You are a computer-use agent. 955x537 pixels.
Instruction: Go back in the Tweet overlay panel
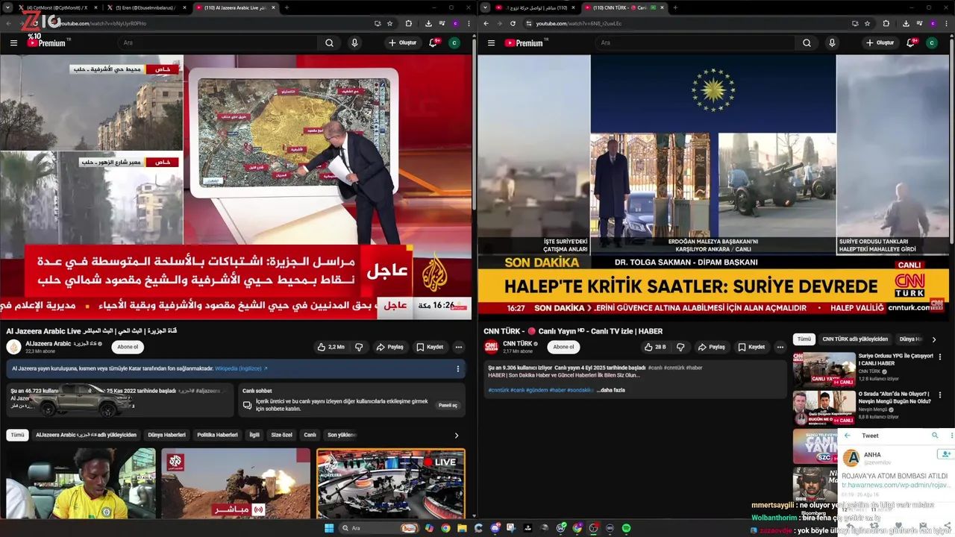click(848, 436)
